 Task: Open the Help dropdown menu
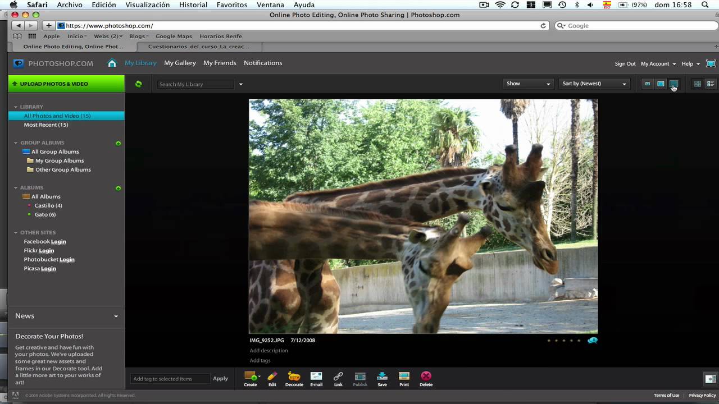[691, 64]
